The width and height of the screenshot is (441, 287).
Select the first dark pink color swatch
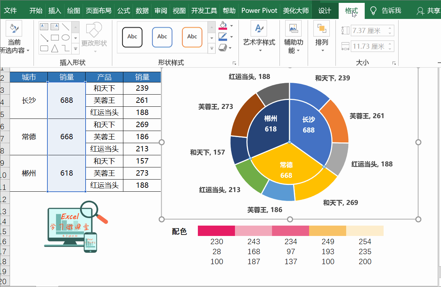coord(216,230)
